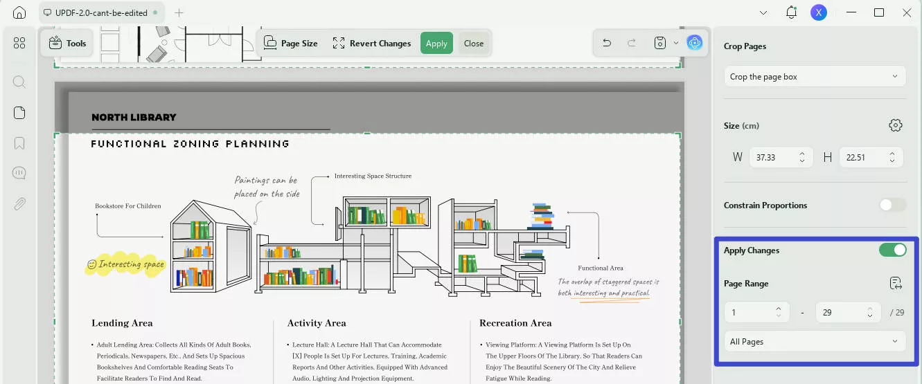Screen dimensions: 922x384
Task: Click the Activity Area heading
Action: point(317,323)
